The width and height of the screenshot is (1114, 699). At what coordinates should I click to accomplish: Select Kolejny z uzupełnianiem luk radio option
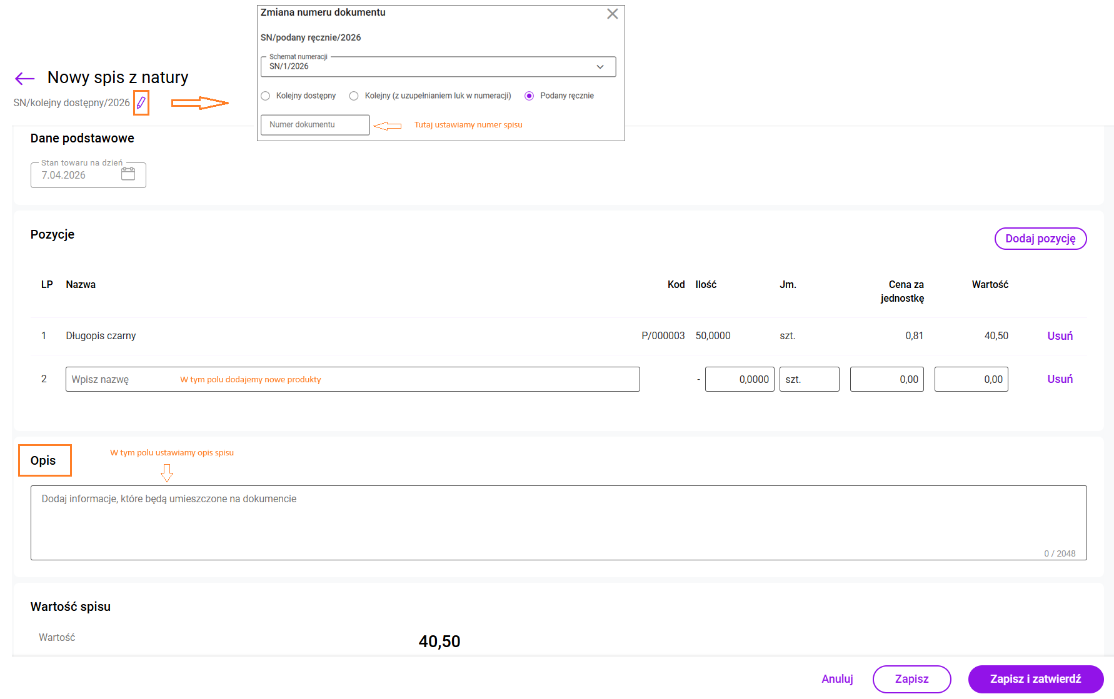click(354, 96)
